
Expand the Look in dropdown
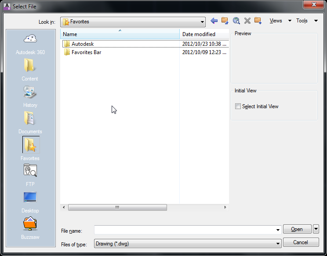[x=202, y=22]
